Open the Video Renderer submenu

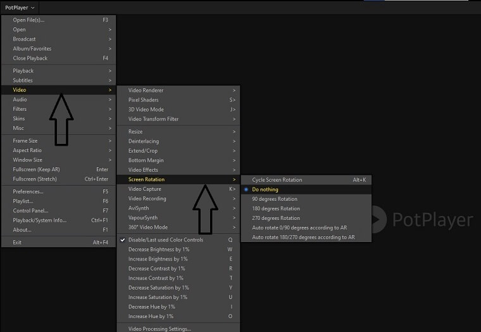(178, 91)
